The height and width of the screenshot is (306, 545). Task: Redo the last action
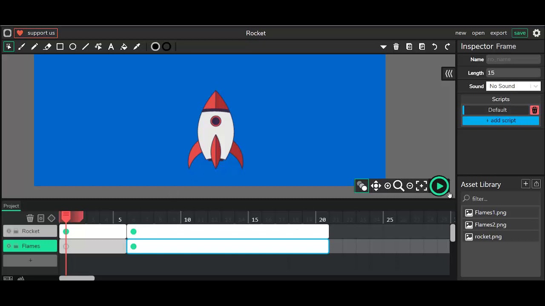pyautogui.click(x=447, y=47)
